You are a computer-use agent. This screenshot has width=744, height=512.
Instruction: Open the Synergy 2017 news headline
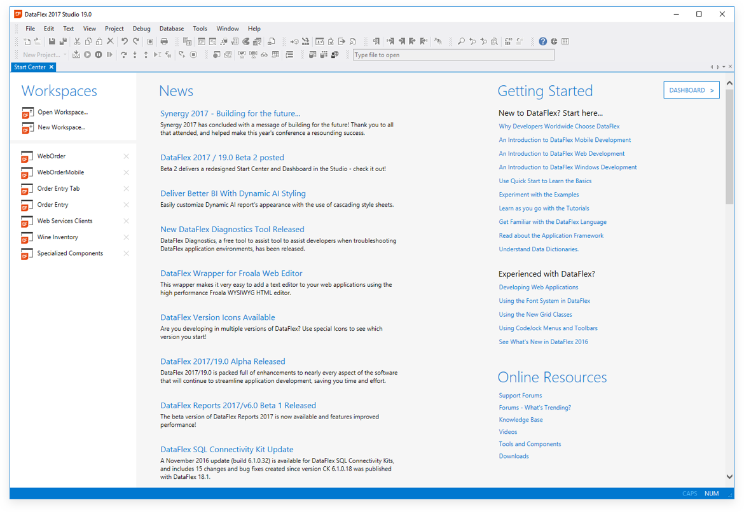tap(230, 113)
